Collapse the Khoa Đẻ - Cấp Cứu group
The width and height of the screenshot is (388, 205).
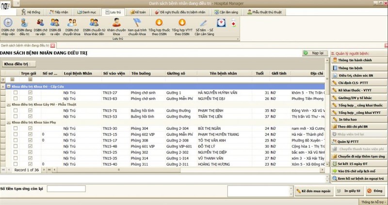(x=9, y=86)
